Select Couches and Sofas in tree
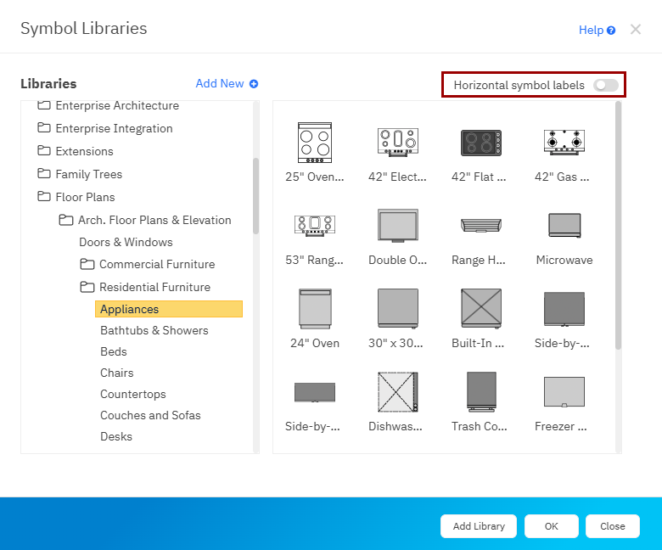The width and height of the screenshot is (662, 550). [x=150, y=415]
